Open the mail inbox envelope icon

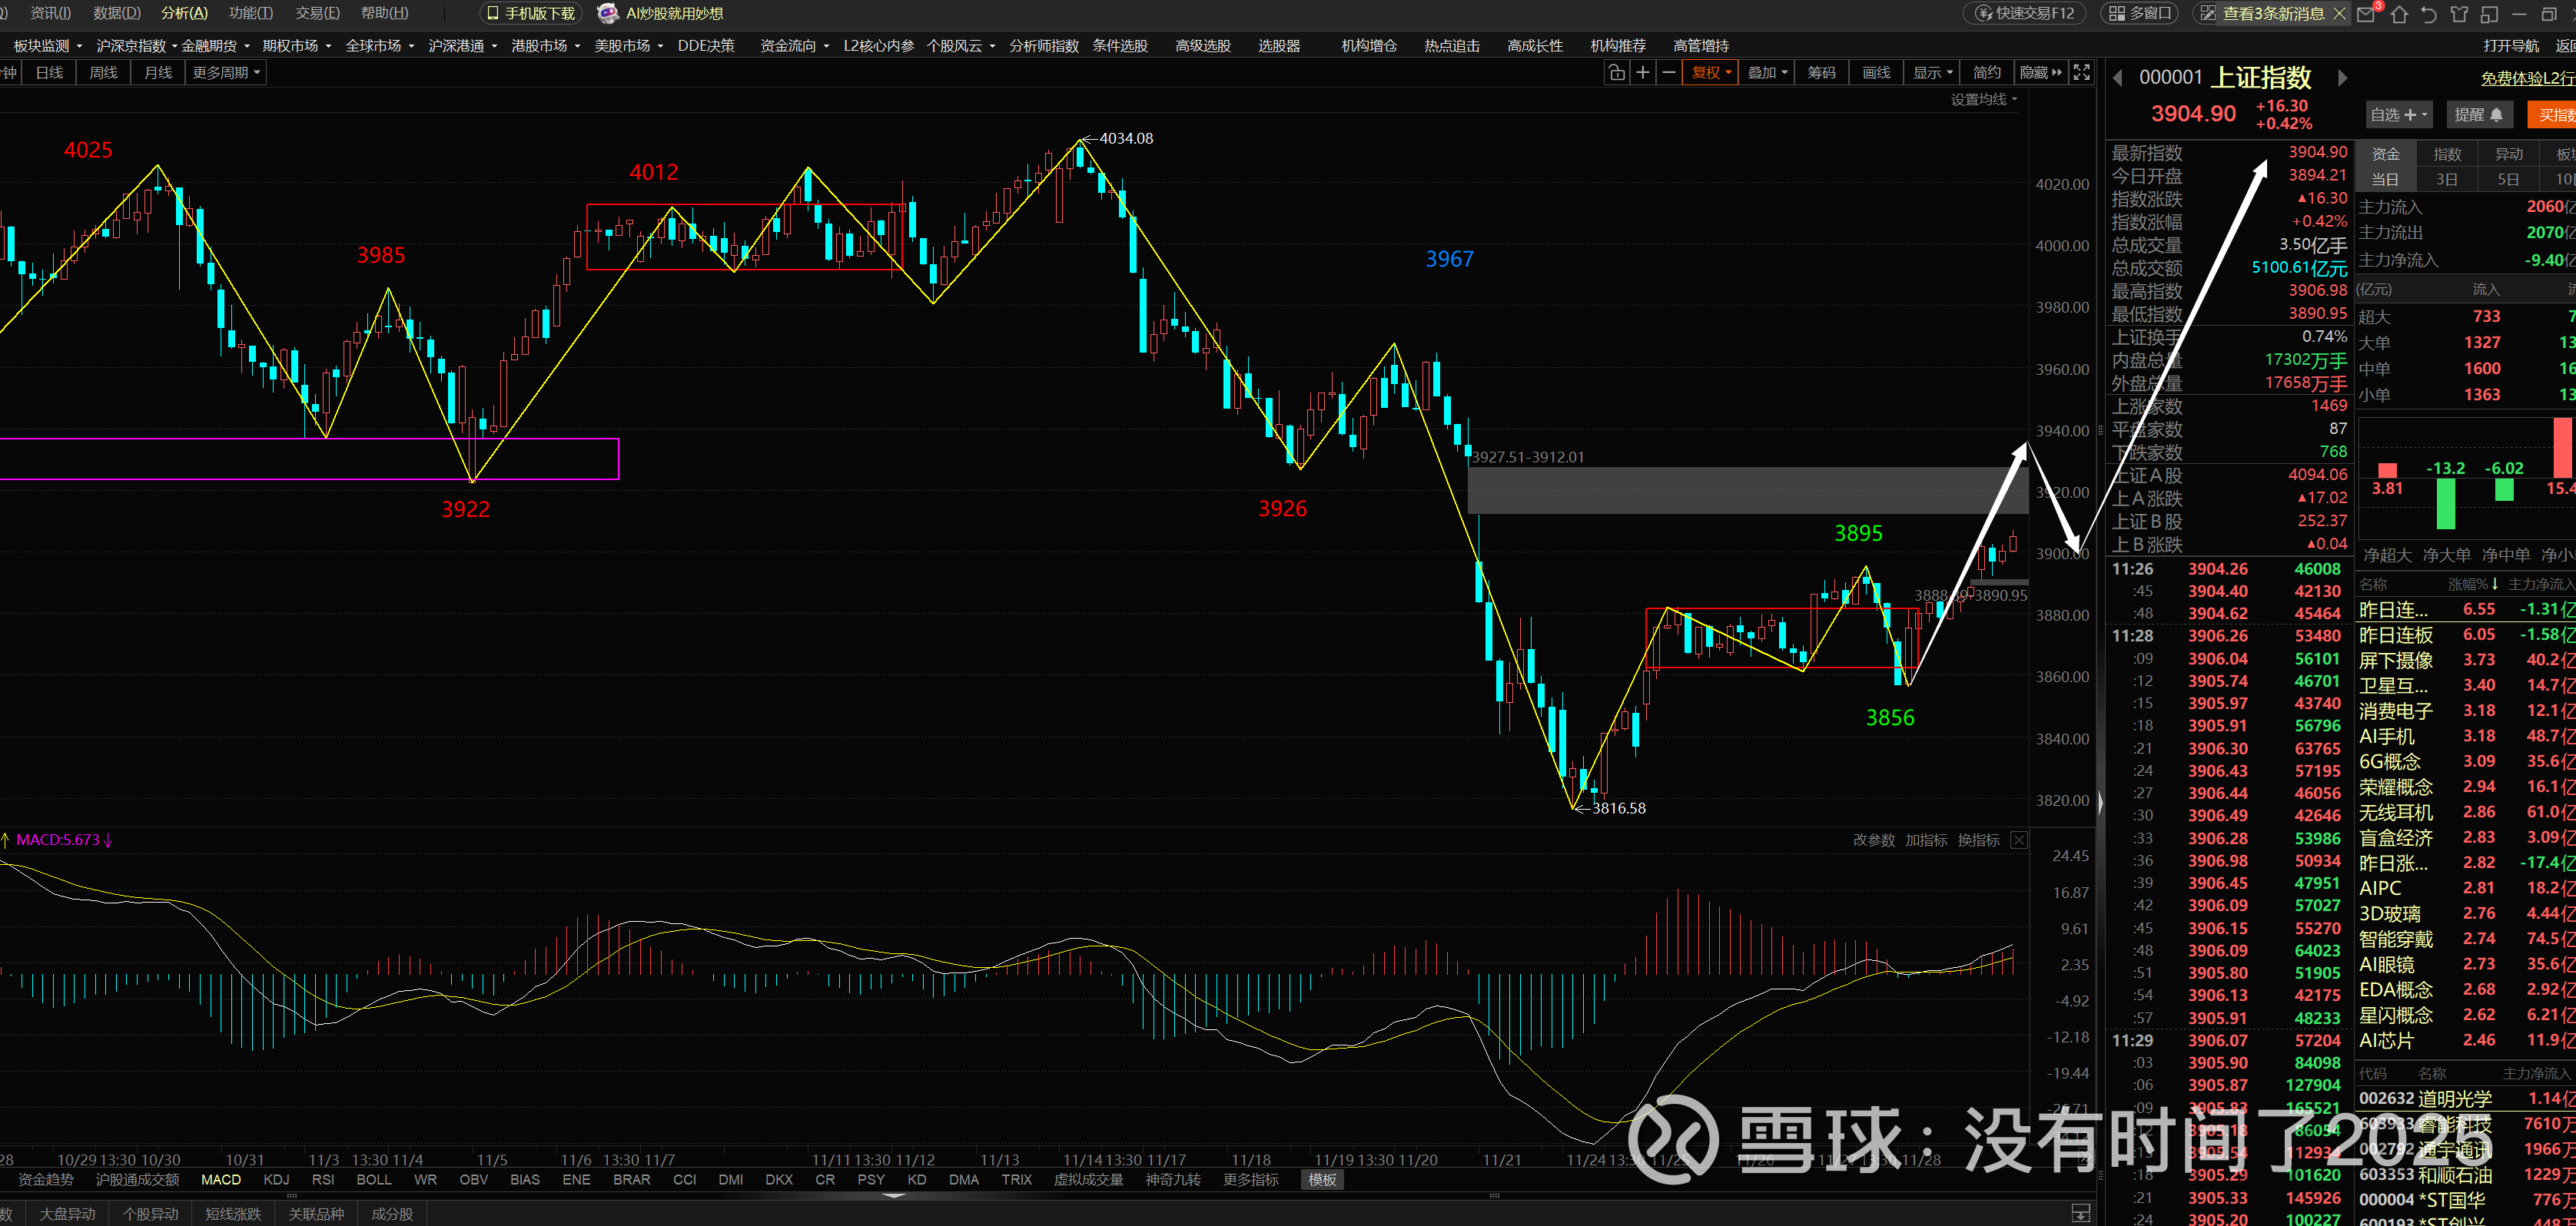pos(2366,14)
